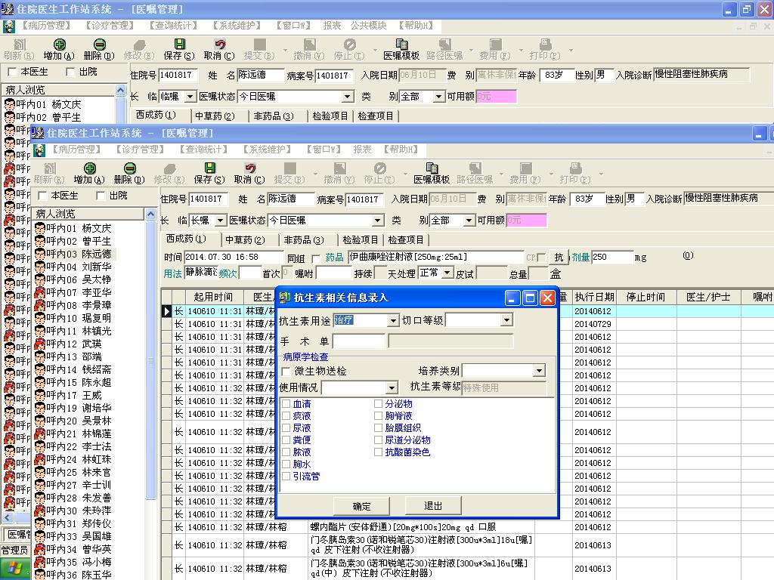The width and height of the screenshot is (774, 580).
Task: Open 医嘱状态 dropdown in front window
Action: (378, 221)
